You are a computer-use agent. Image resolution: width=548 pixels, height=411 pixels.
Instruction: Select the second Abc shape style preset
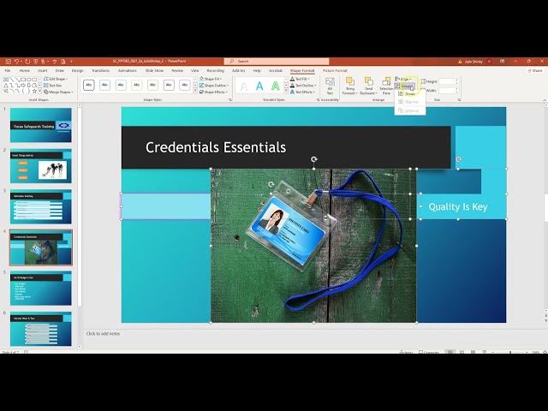pyautogui.click(x=104, y=85)
